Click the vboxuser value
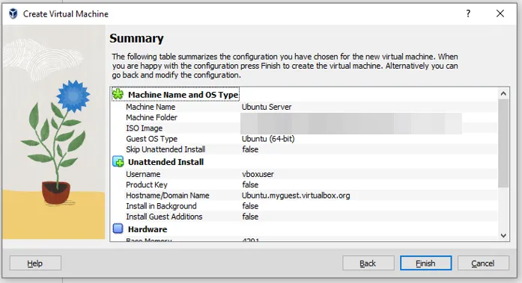 258,174
